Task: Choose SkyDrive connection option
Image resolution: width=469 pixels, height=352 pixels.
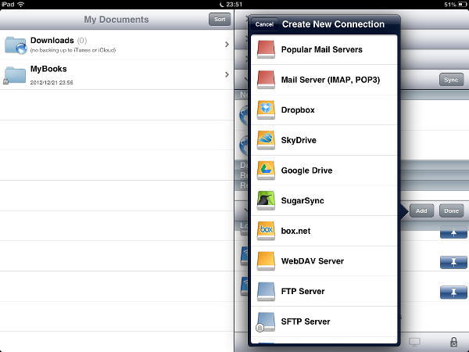Action: pos(324,140)
